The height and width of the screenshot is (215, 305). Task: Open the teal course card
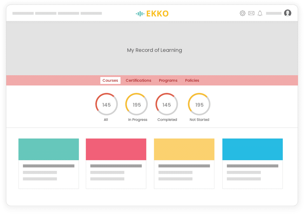click(49, 164)
